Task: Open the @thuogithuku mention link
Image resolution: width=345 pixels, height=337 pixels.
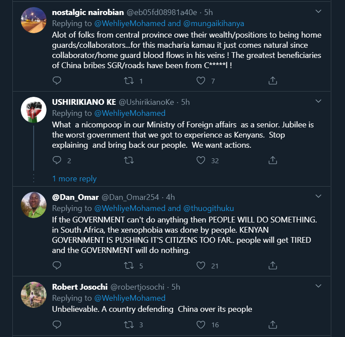Action: 209,208
